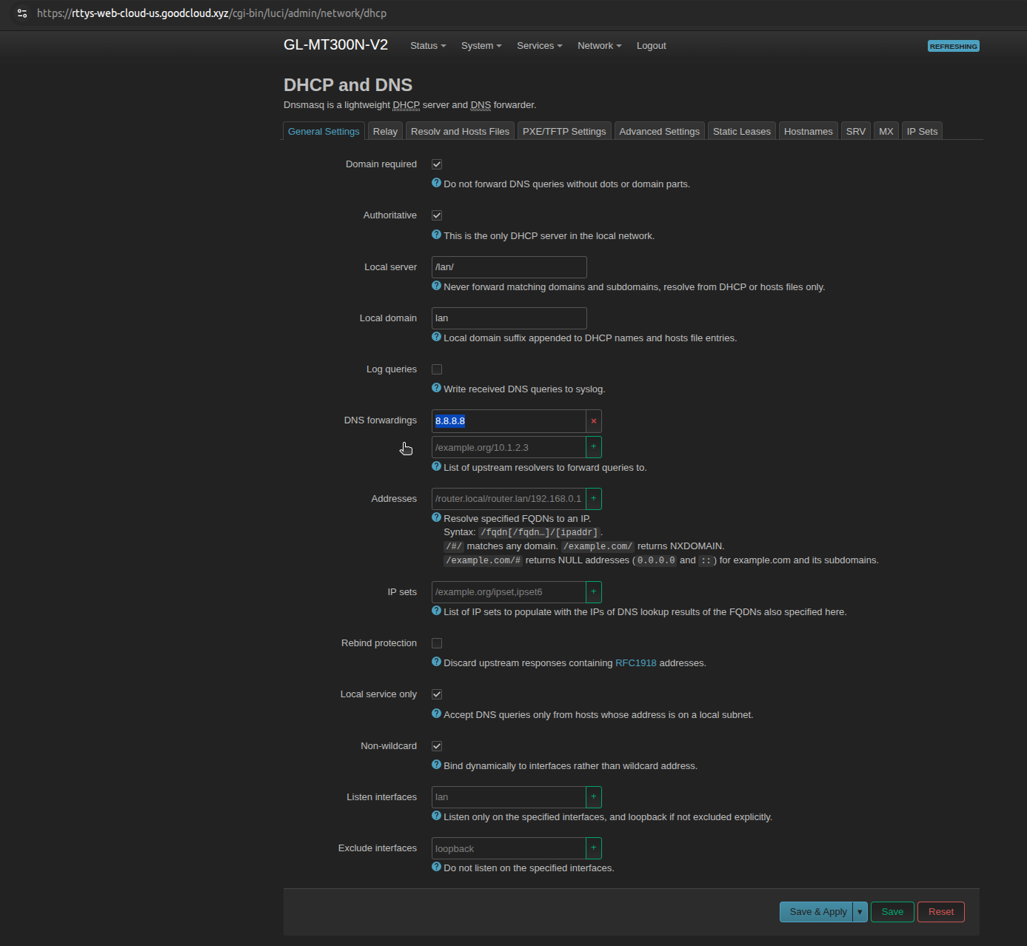Add Listen interfaces entry with plus button
The width and height of the screenshot is (1027, 946).
click(593, 797)
